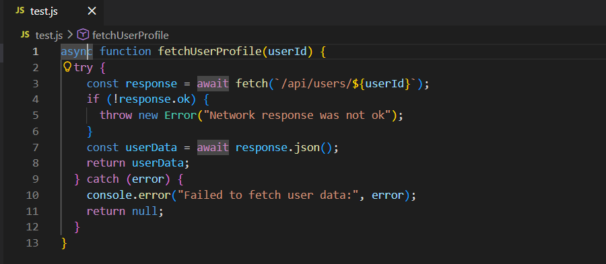Click the string "Network response was not ok"
This screenshot has height=264, width=606.
[x=298, y=116]
